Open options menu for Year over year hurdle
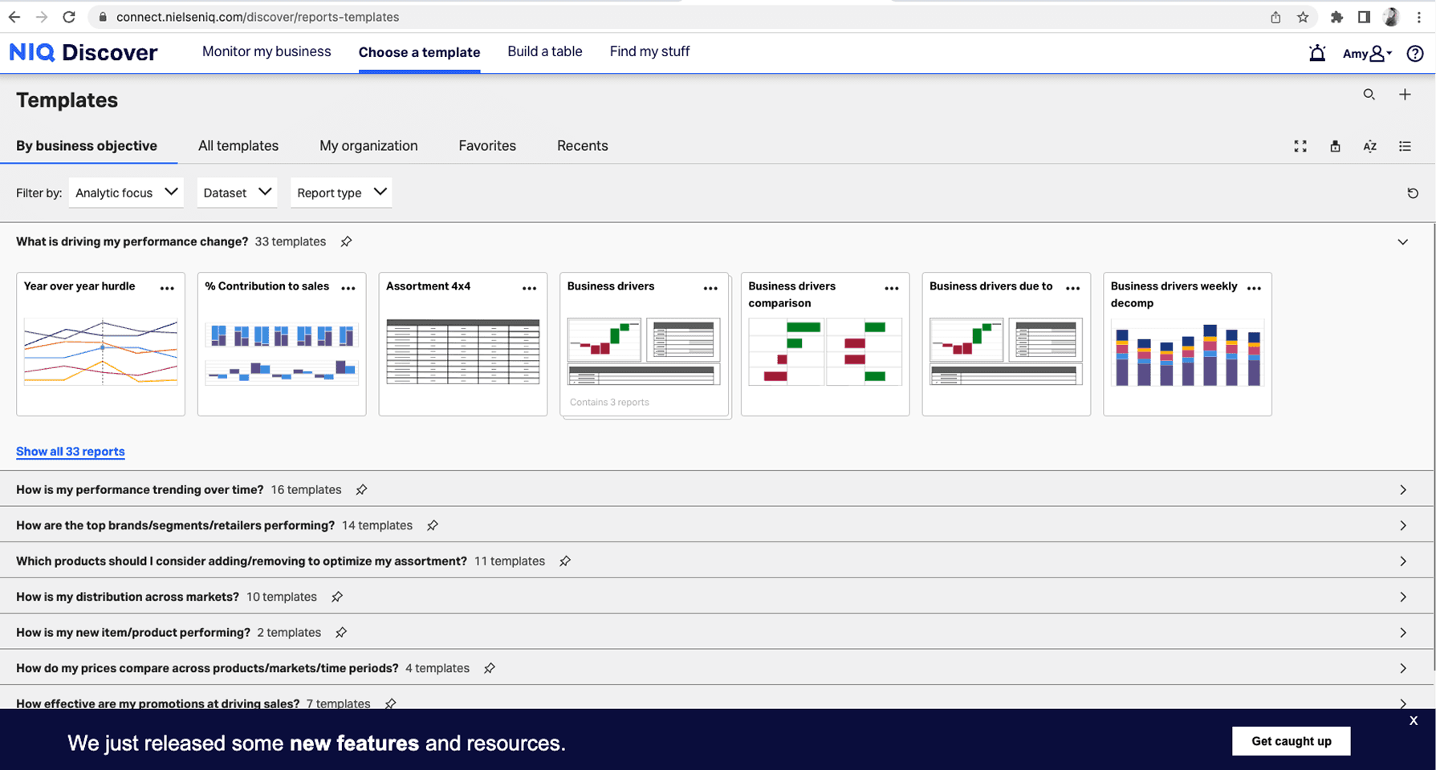The height and width of the screenshot is (770, 1436). [x=167, y=288]
